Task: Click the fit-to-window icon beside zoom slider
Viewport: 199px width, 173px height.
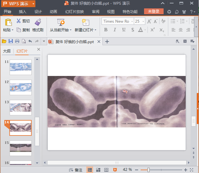Action: 192,170
